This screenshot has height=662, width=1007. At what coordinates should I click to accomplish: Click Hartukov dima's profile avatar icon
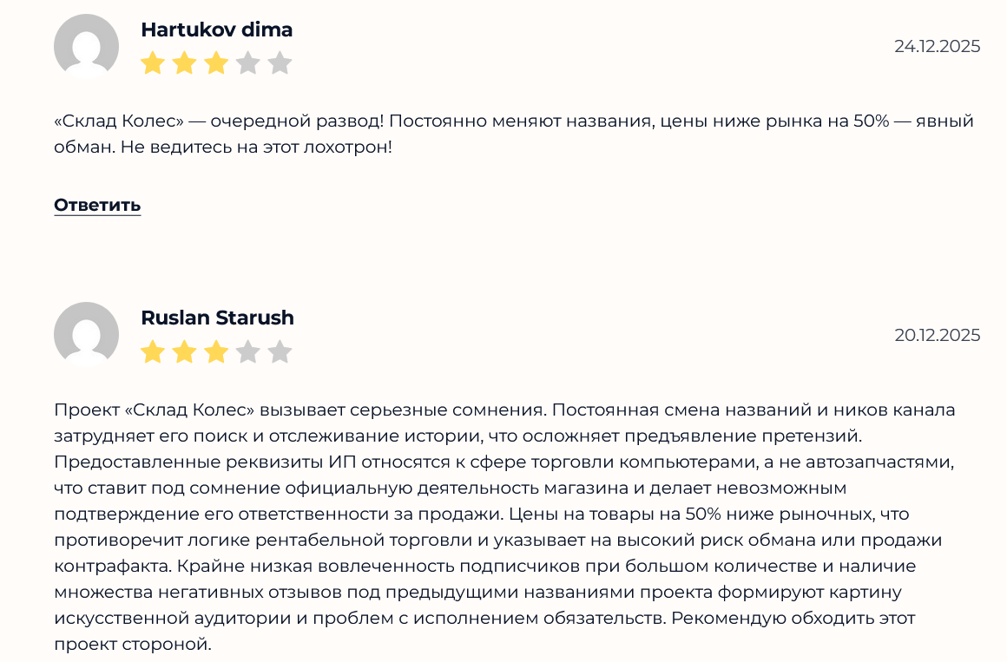click(85, 46)
